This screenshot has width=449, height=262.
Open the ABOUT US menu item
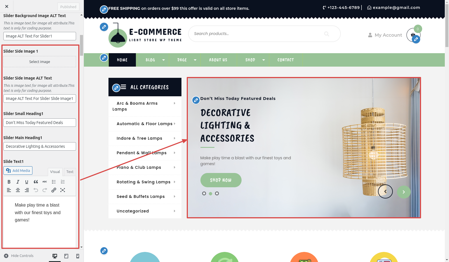pos(218,60)
